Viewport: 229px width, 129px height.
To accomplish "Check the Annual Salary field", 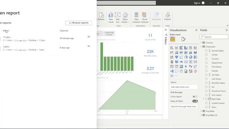I will (206, 51).
